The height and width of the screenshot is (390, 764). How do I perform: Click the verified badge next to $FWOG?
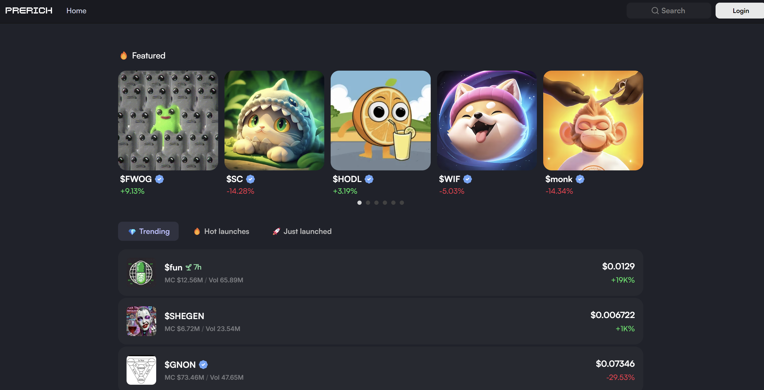pos(159,179)
